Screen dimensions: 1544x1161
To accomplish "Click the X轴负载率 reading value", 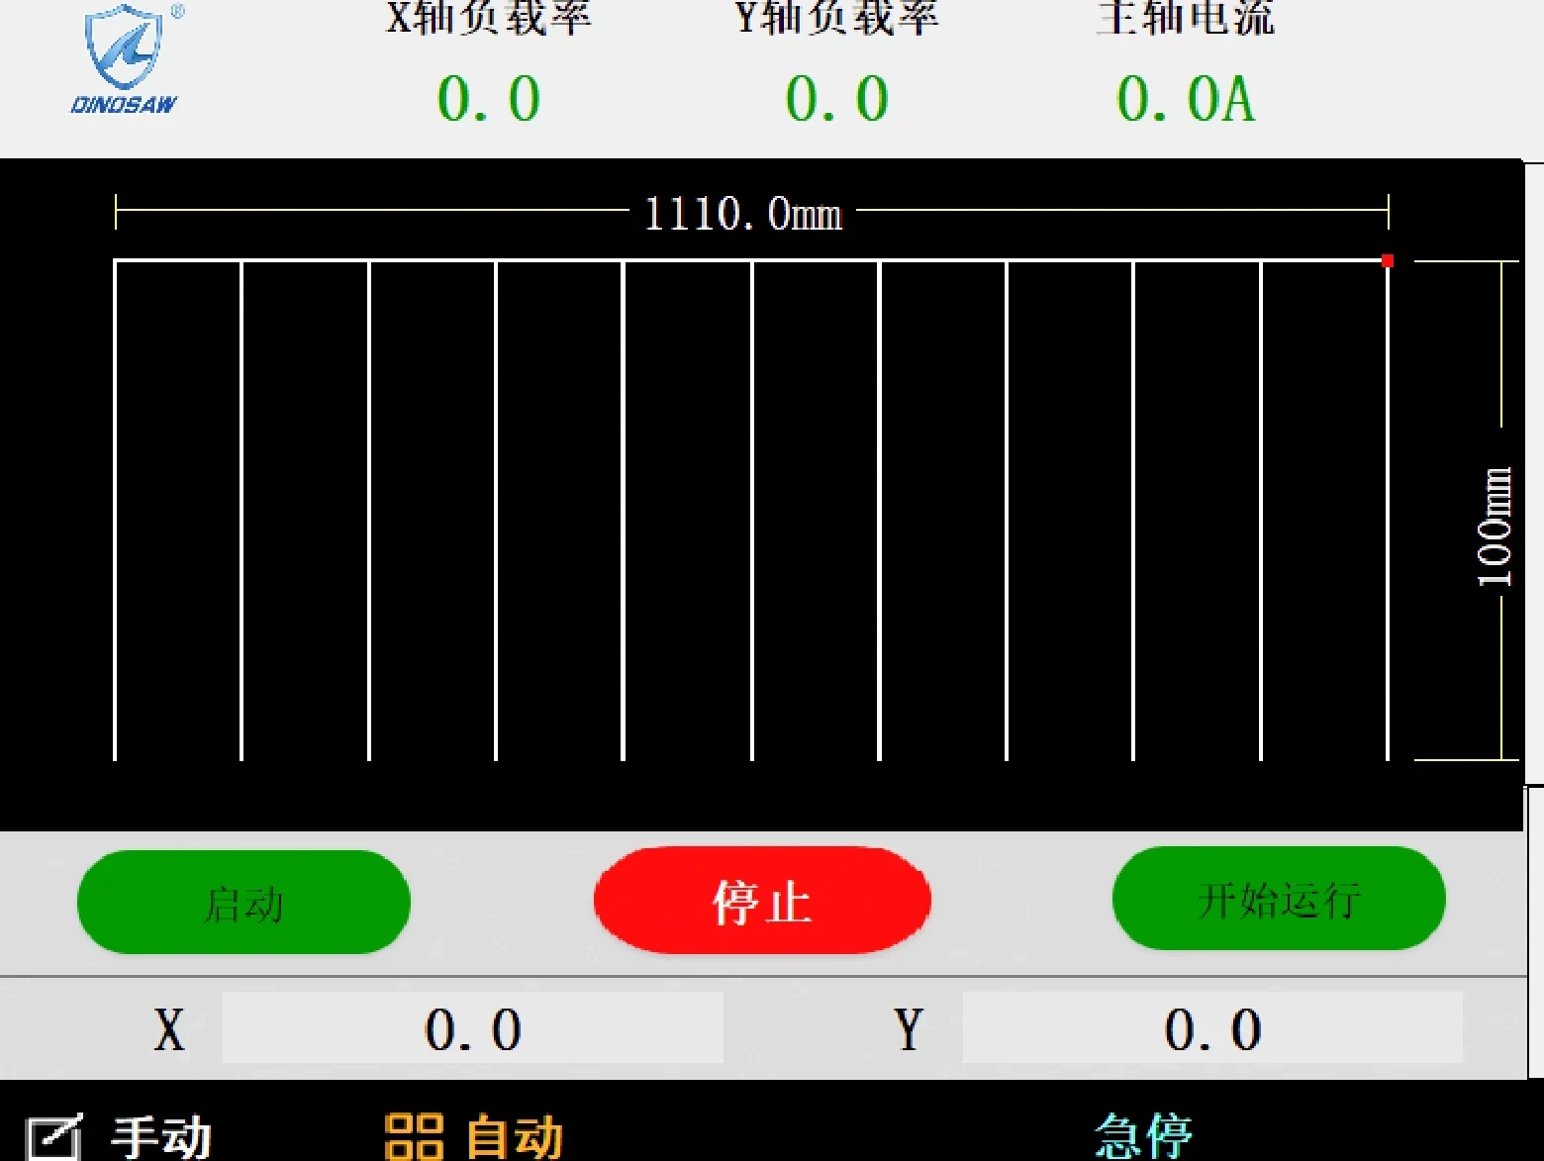I will click(489, 99).
